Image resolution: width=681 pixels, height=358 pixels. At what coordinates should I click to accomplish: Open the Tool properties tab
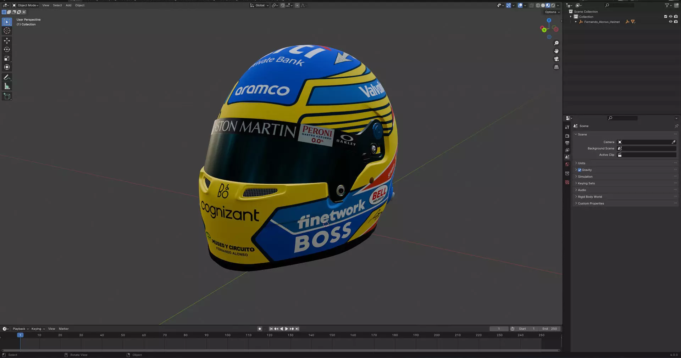point(567,127)
